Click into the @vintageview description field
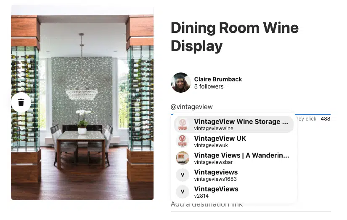The width and height of the screenshot is (347, 220). tap(251, 107)
